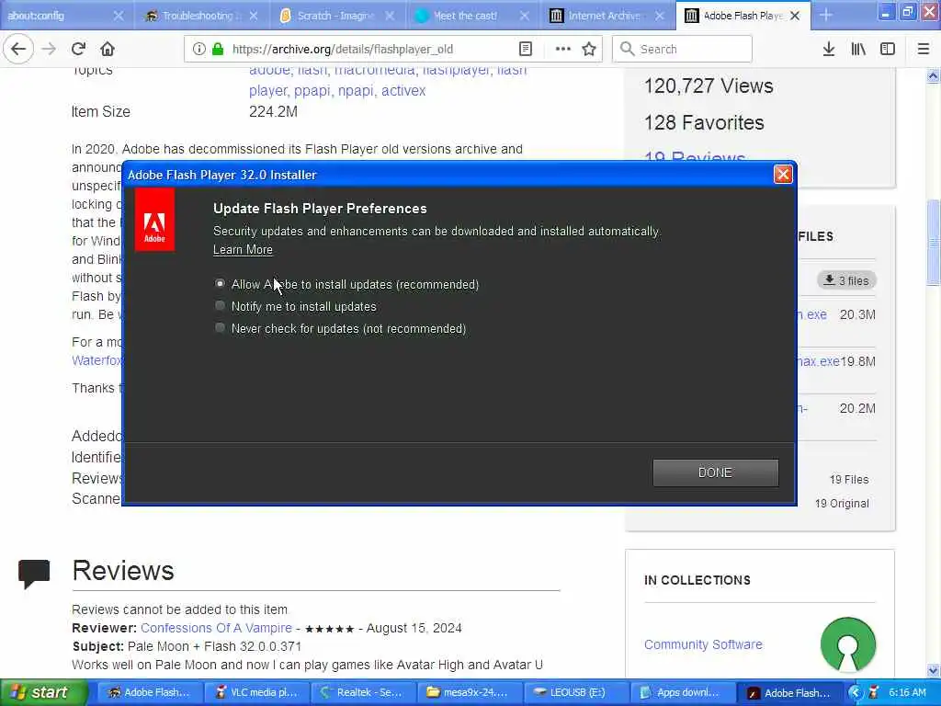Viewport: 941px width, 706px height.
Task: Close the Meet the cast tab
Action: (525, 16)
